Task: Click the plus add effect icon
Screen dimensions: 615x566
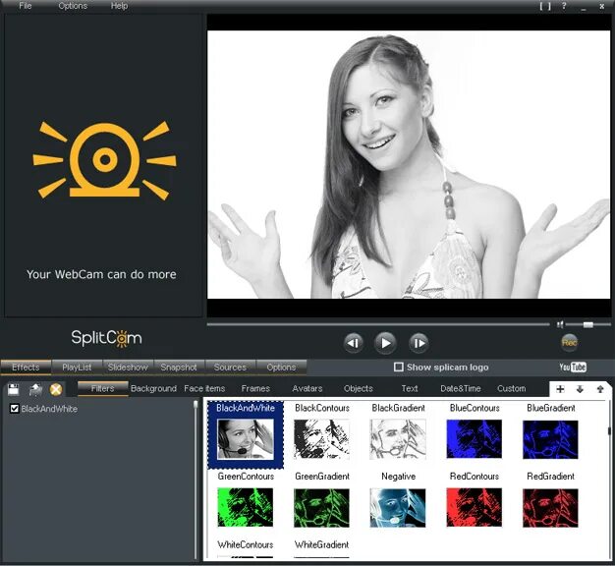Action: [561, 389]
